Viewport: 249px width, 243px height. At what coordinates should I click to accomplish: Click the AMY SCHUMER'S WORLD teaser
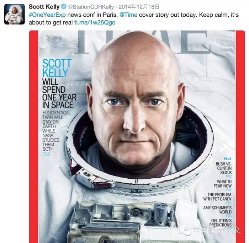[x=217, y=210]
